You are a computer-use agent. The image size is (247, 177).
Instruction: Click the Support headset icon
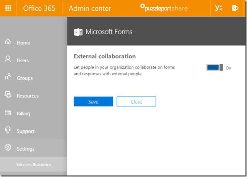click(x=8, y=130)
